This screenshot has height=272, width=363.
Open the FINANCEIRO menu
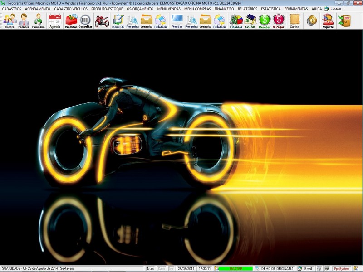pos(224,9)
